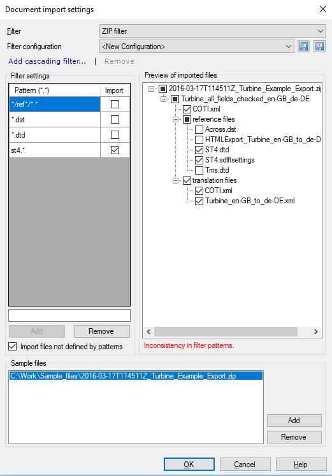
Task: Click Add cascading filter link
Action: pos(47,61)
